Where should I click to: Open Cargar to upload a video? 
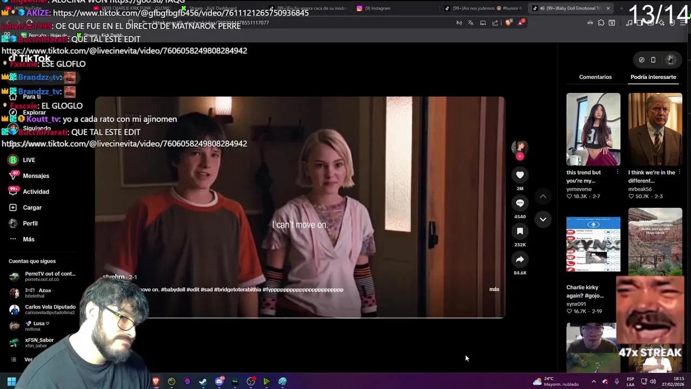pyautogui.click(x=25, y=207)
